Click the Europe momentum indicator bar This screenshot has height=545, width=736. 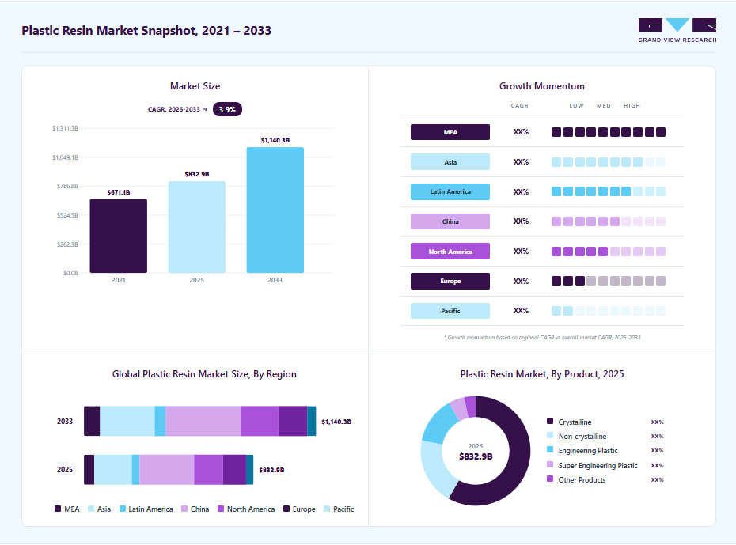[x=609, y=281]
